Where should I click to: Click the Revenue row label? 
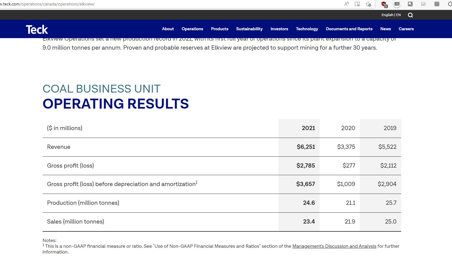pos(59,147)
